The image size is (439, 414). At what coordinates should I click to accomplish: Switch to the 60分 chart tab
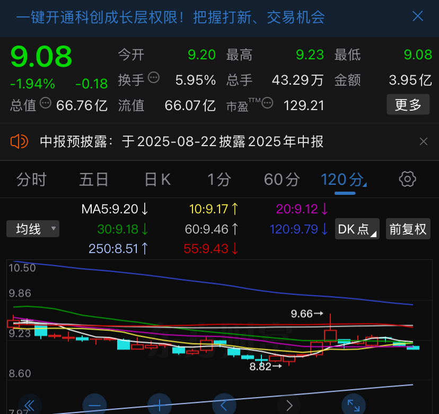click(282, 179)
